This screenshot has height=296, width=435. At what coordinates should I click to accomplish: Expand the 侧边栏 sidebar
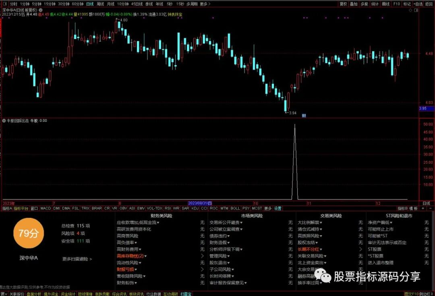click(426, 294)
